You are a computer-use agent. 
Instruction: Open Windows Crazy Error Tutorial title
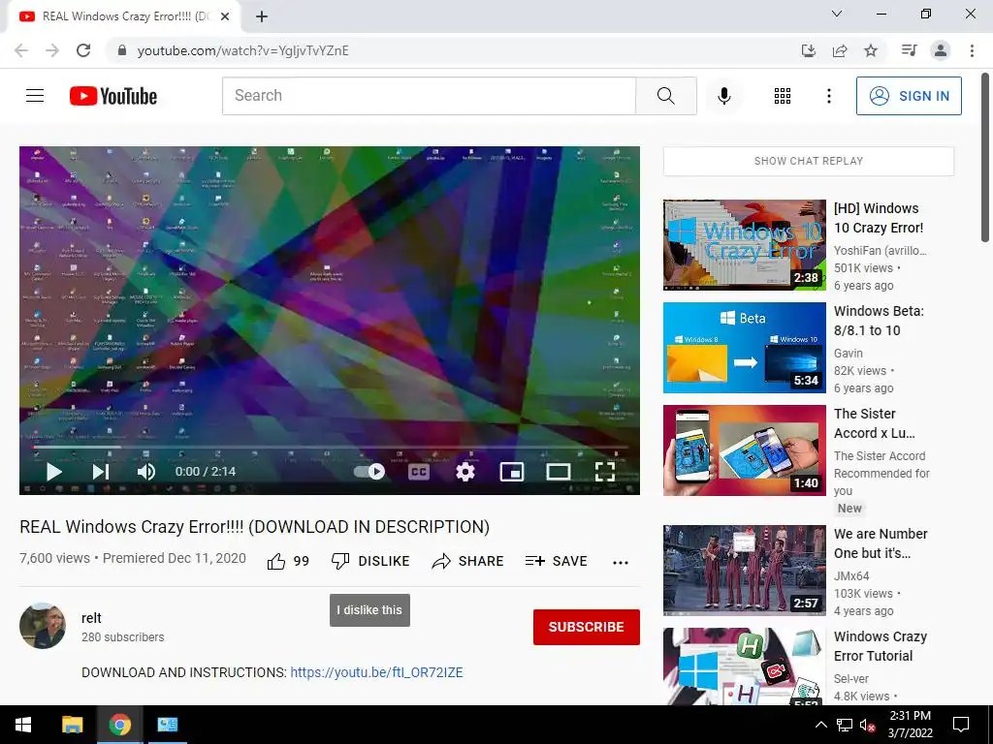(x=881, y=646)
